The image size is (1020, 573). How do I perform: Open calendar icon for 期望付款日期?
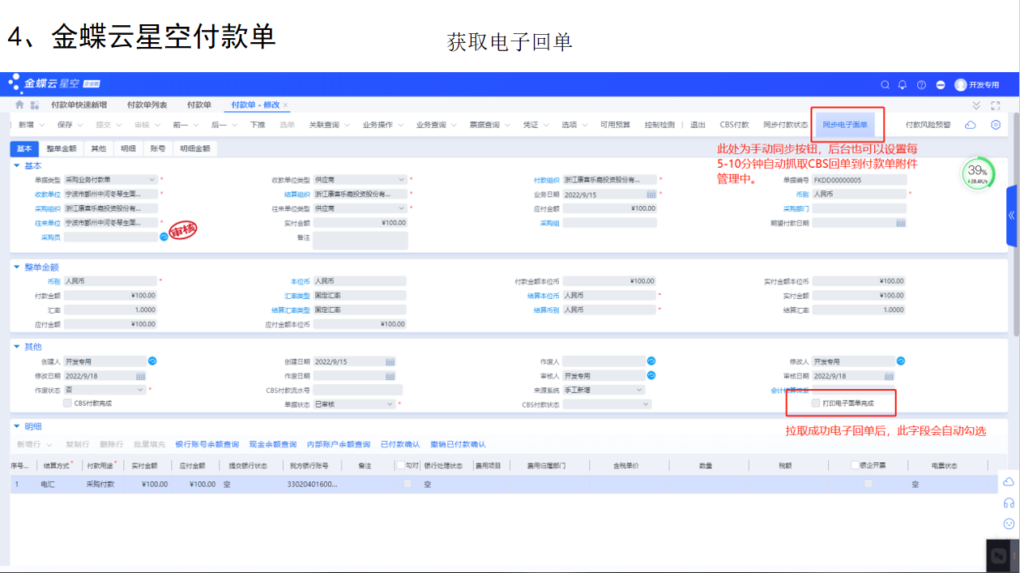pos(900,223)
